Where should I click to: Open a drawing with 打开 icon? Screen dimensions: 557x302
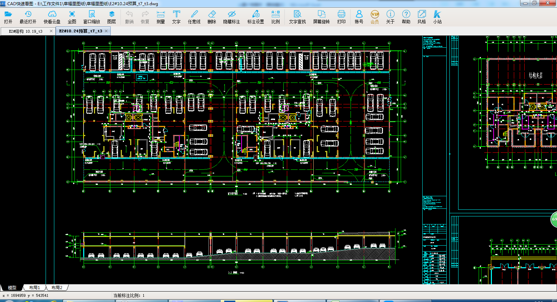8,17
